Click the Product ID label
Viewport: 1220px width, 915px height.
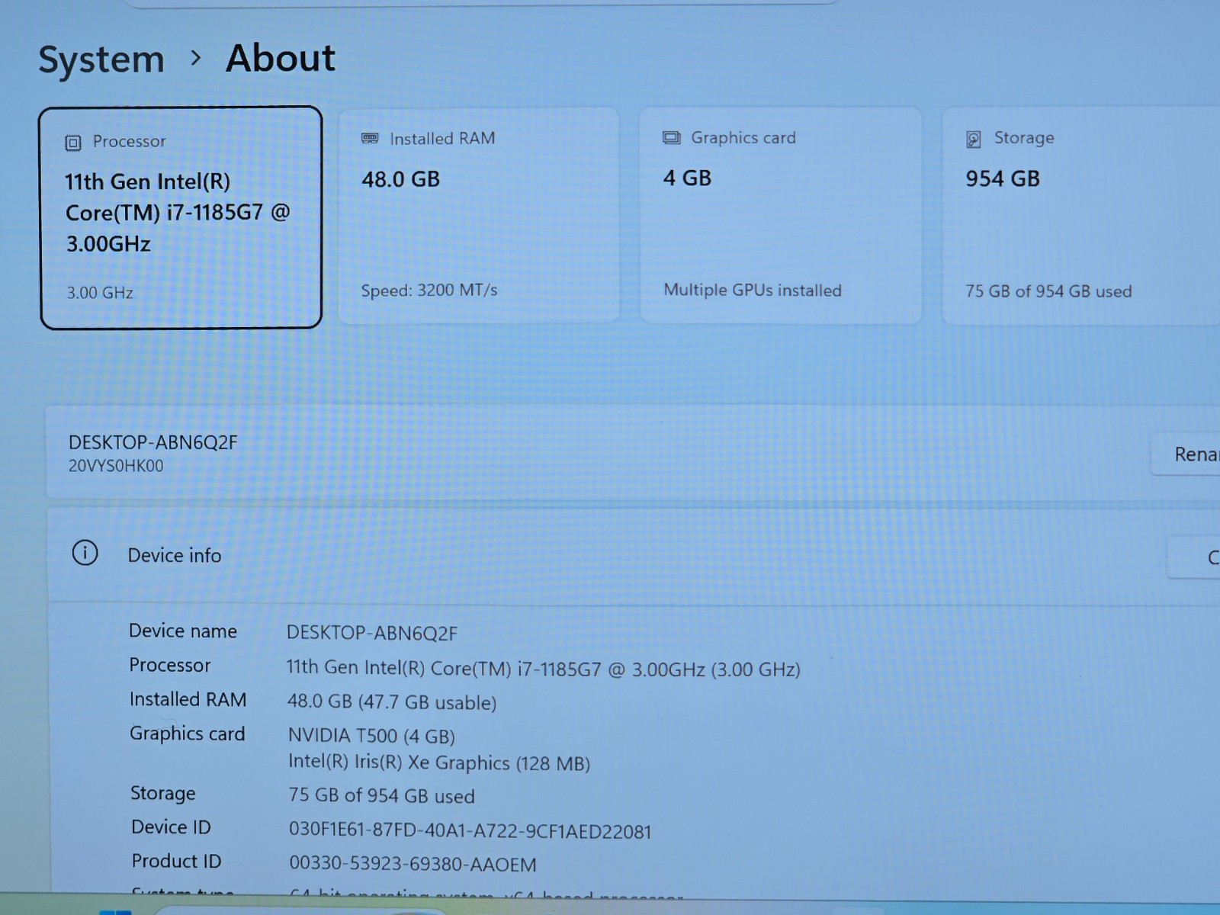pos(177,861)
